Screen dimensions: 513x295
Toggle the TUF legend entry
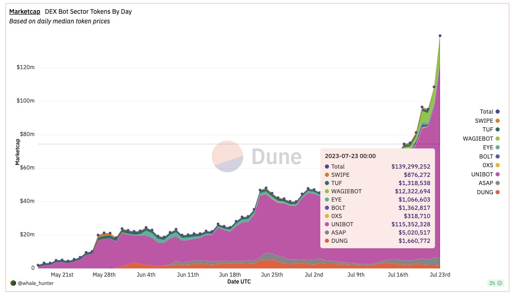(491, 130)
